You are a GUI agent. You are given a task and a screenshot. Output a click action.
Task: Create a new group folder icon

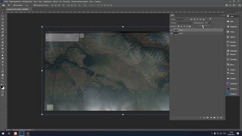click(214, 117)
